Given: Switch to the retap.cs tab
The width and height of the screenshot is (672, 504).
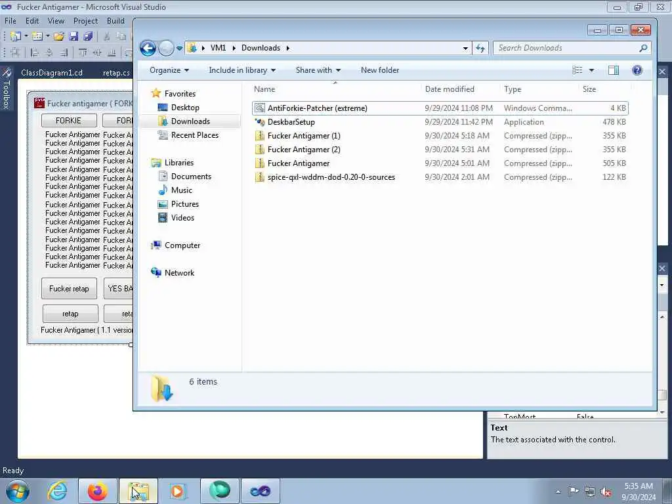Looking at the screenshot, I should [116, 72].
